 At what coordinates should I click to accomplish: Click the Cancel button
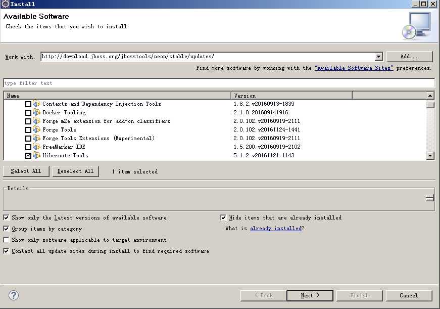[409, 295]
